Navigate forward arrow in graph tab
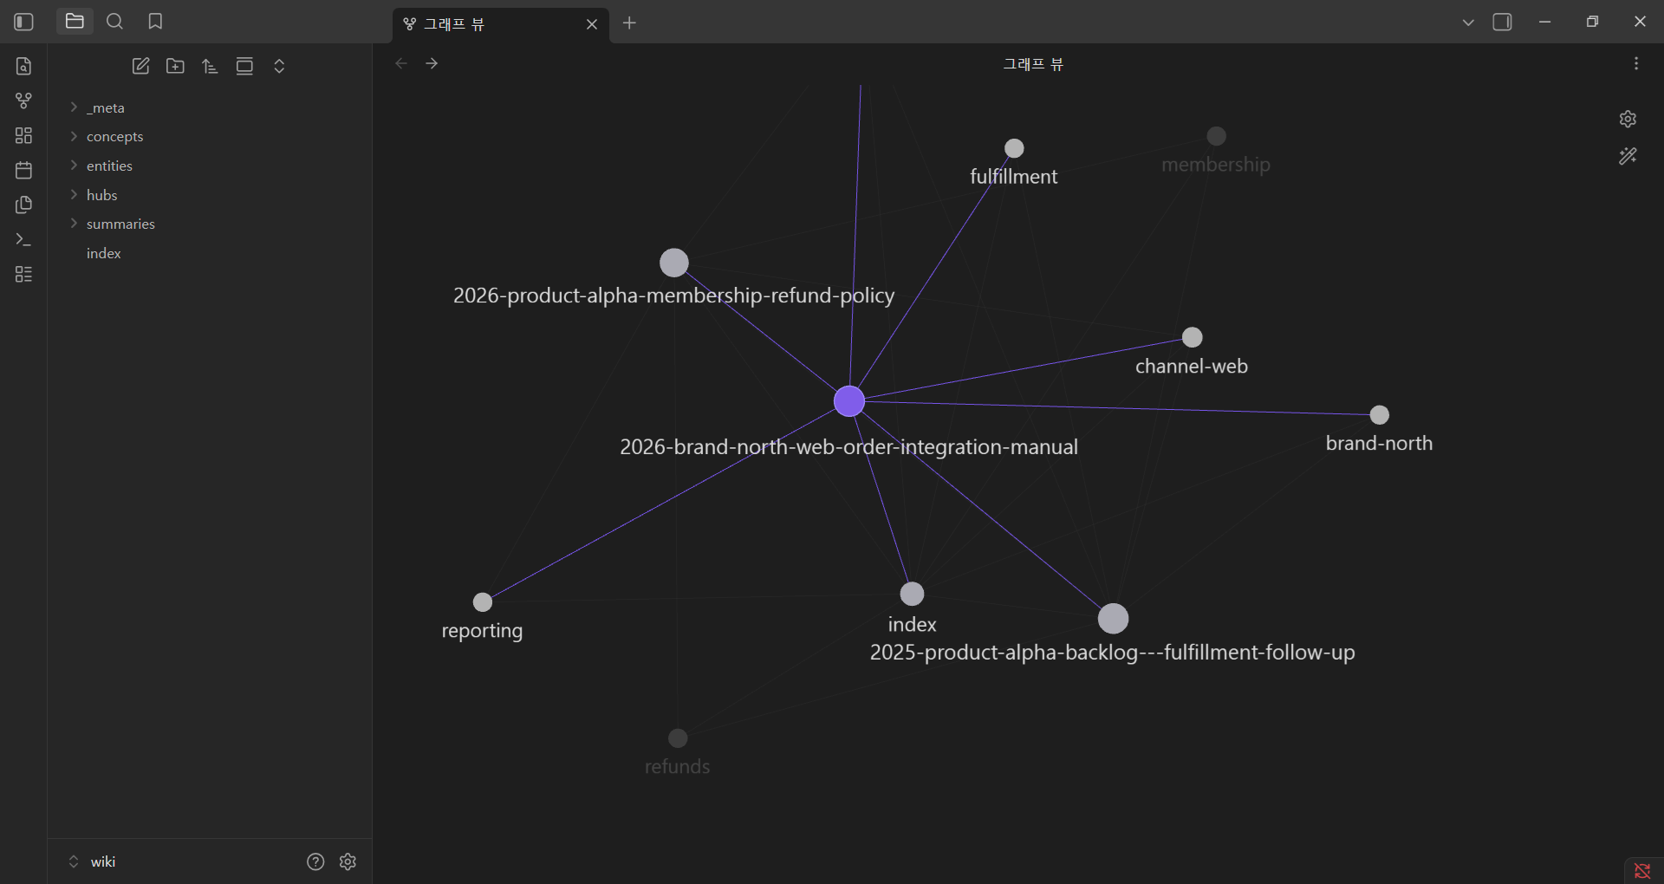The image size is (1664, 884). coord(432,63)
